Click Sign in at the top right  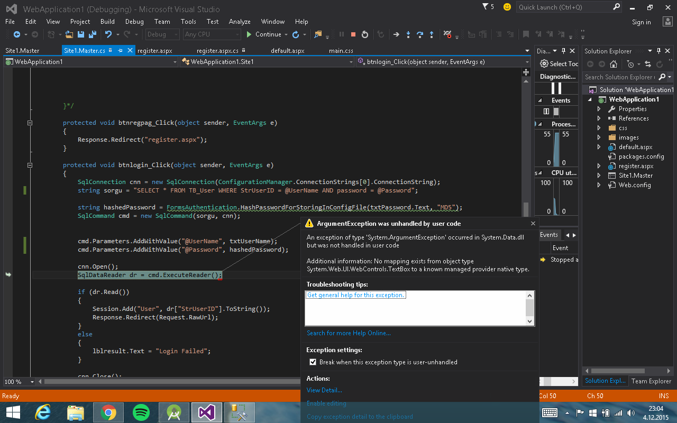(641, 22)
